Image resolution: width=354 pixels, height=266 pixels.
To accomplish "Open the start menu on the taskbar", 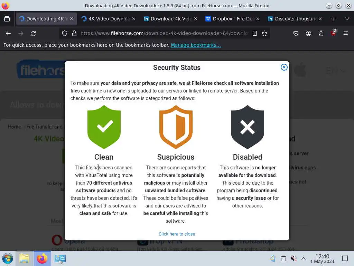I will (x=8, y=258).
